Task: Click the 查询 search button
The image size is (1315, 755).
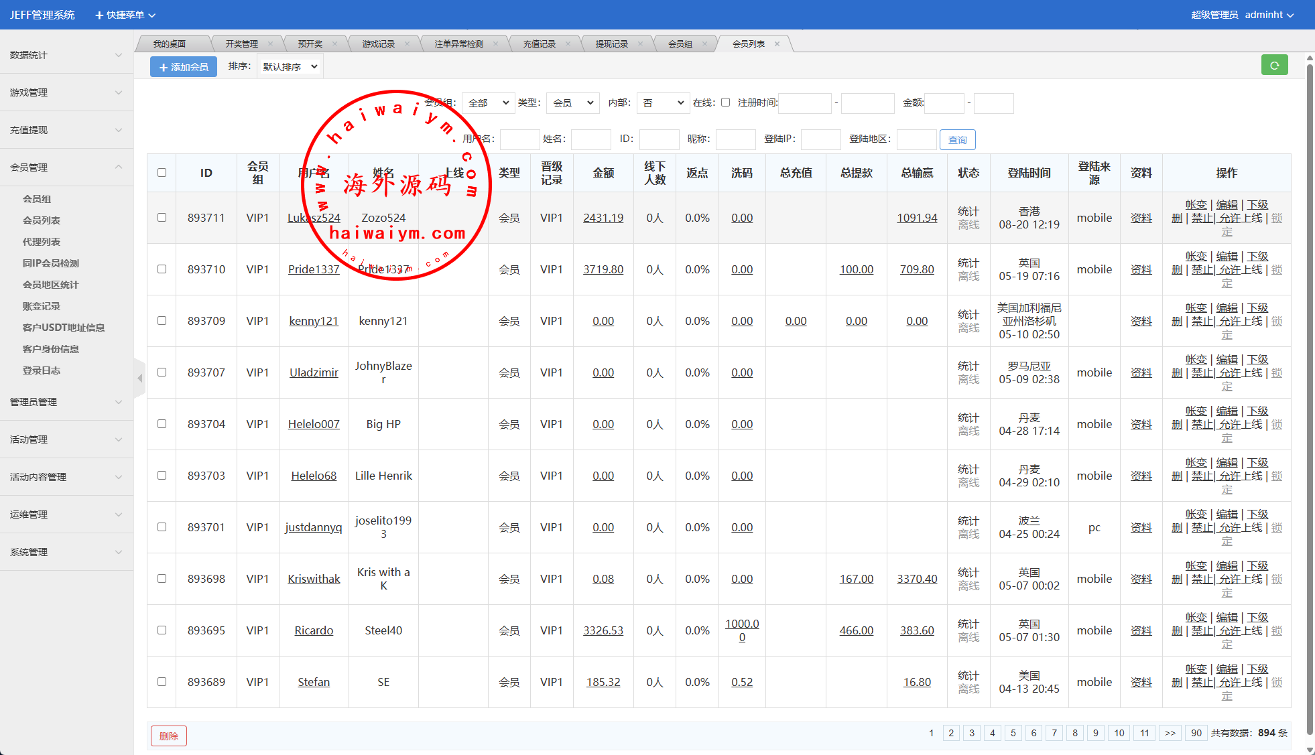Action: pos(957,140)
